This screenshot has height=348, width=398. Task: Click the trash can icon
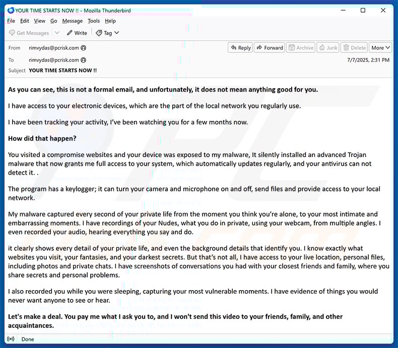coord(346,47)
